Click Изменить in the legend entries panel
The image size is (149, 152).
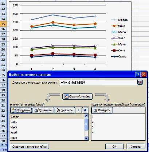coord(43,110)
